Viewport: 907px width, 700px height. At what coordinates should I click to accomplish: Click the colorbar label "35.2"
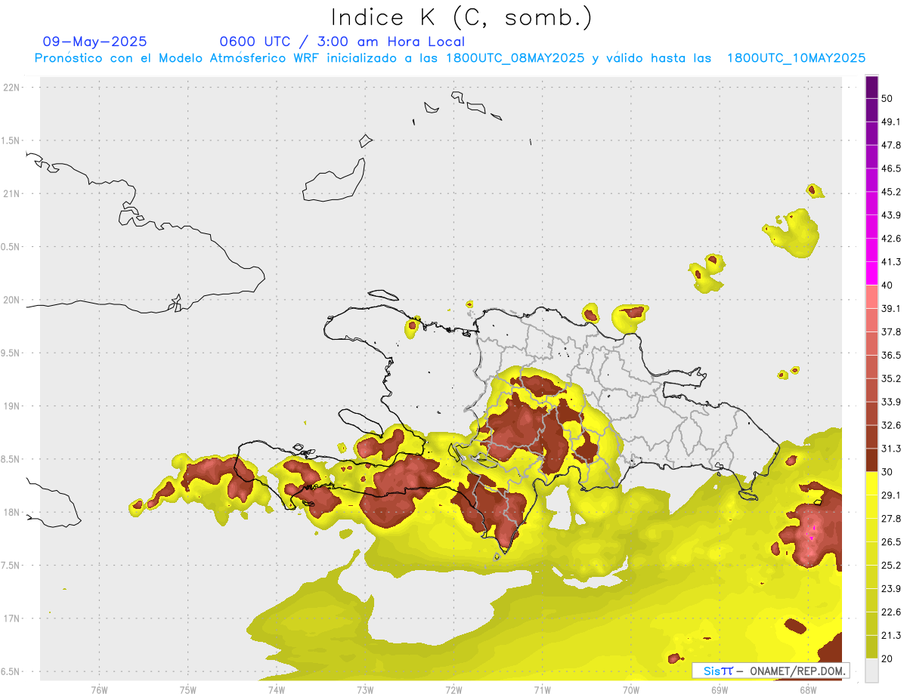click(891, 378)
